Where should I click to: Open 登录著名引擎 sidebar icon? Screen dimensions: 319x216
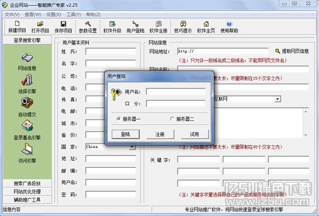[27, 126]
